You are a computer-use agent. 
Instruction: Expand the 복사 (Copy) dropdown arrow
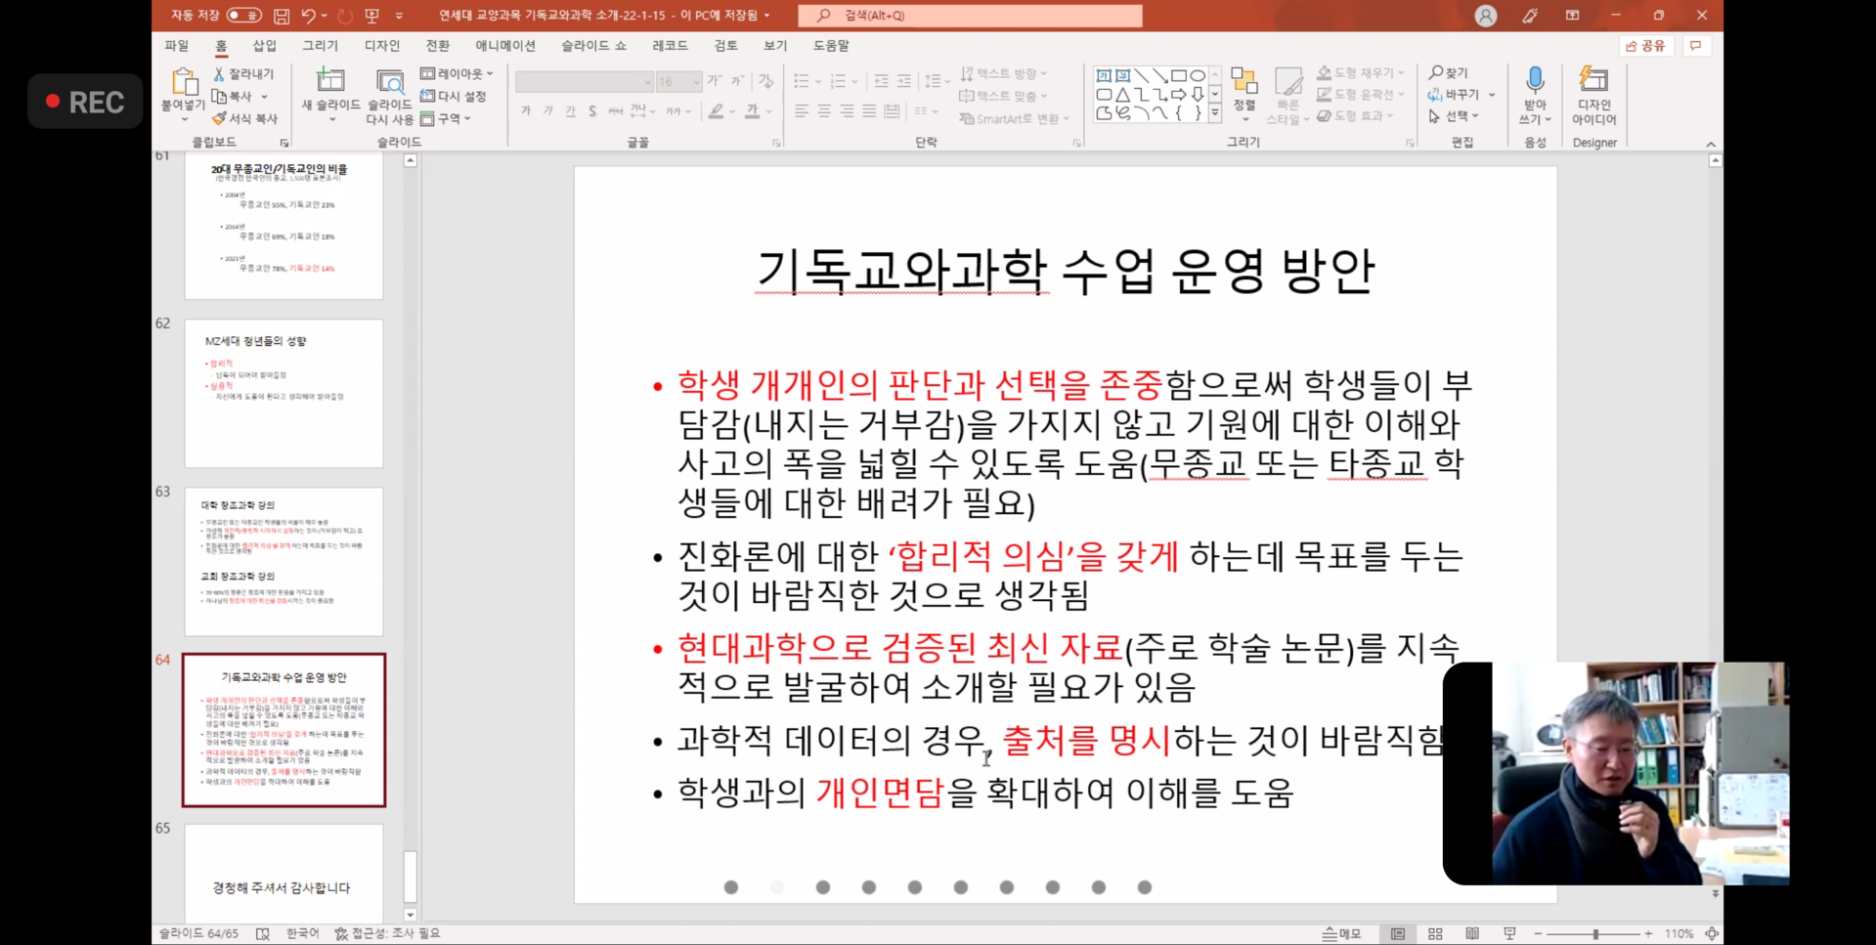pos(264,97)
